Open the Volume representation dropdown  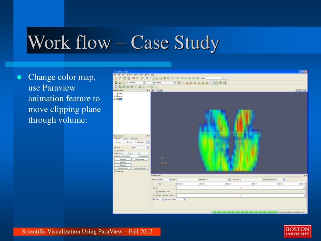166,83
